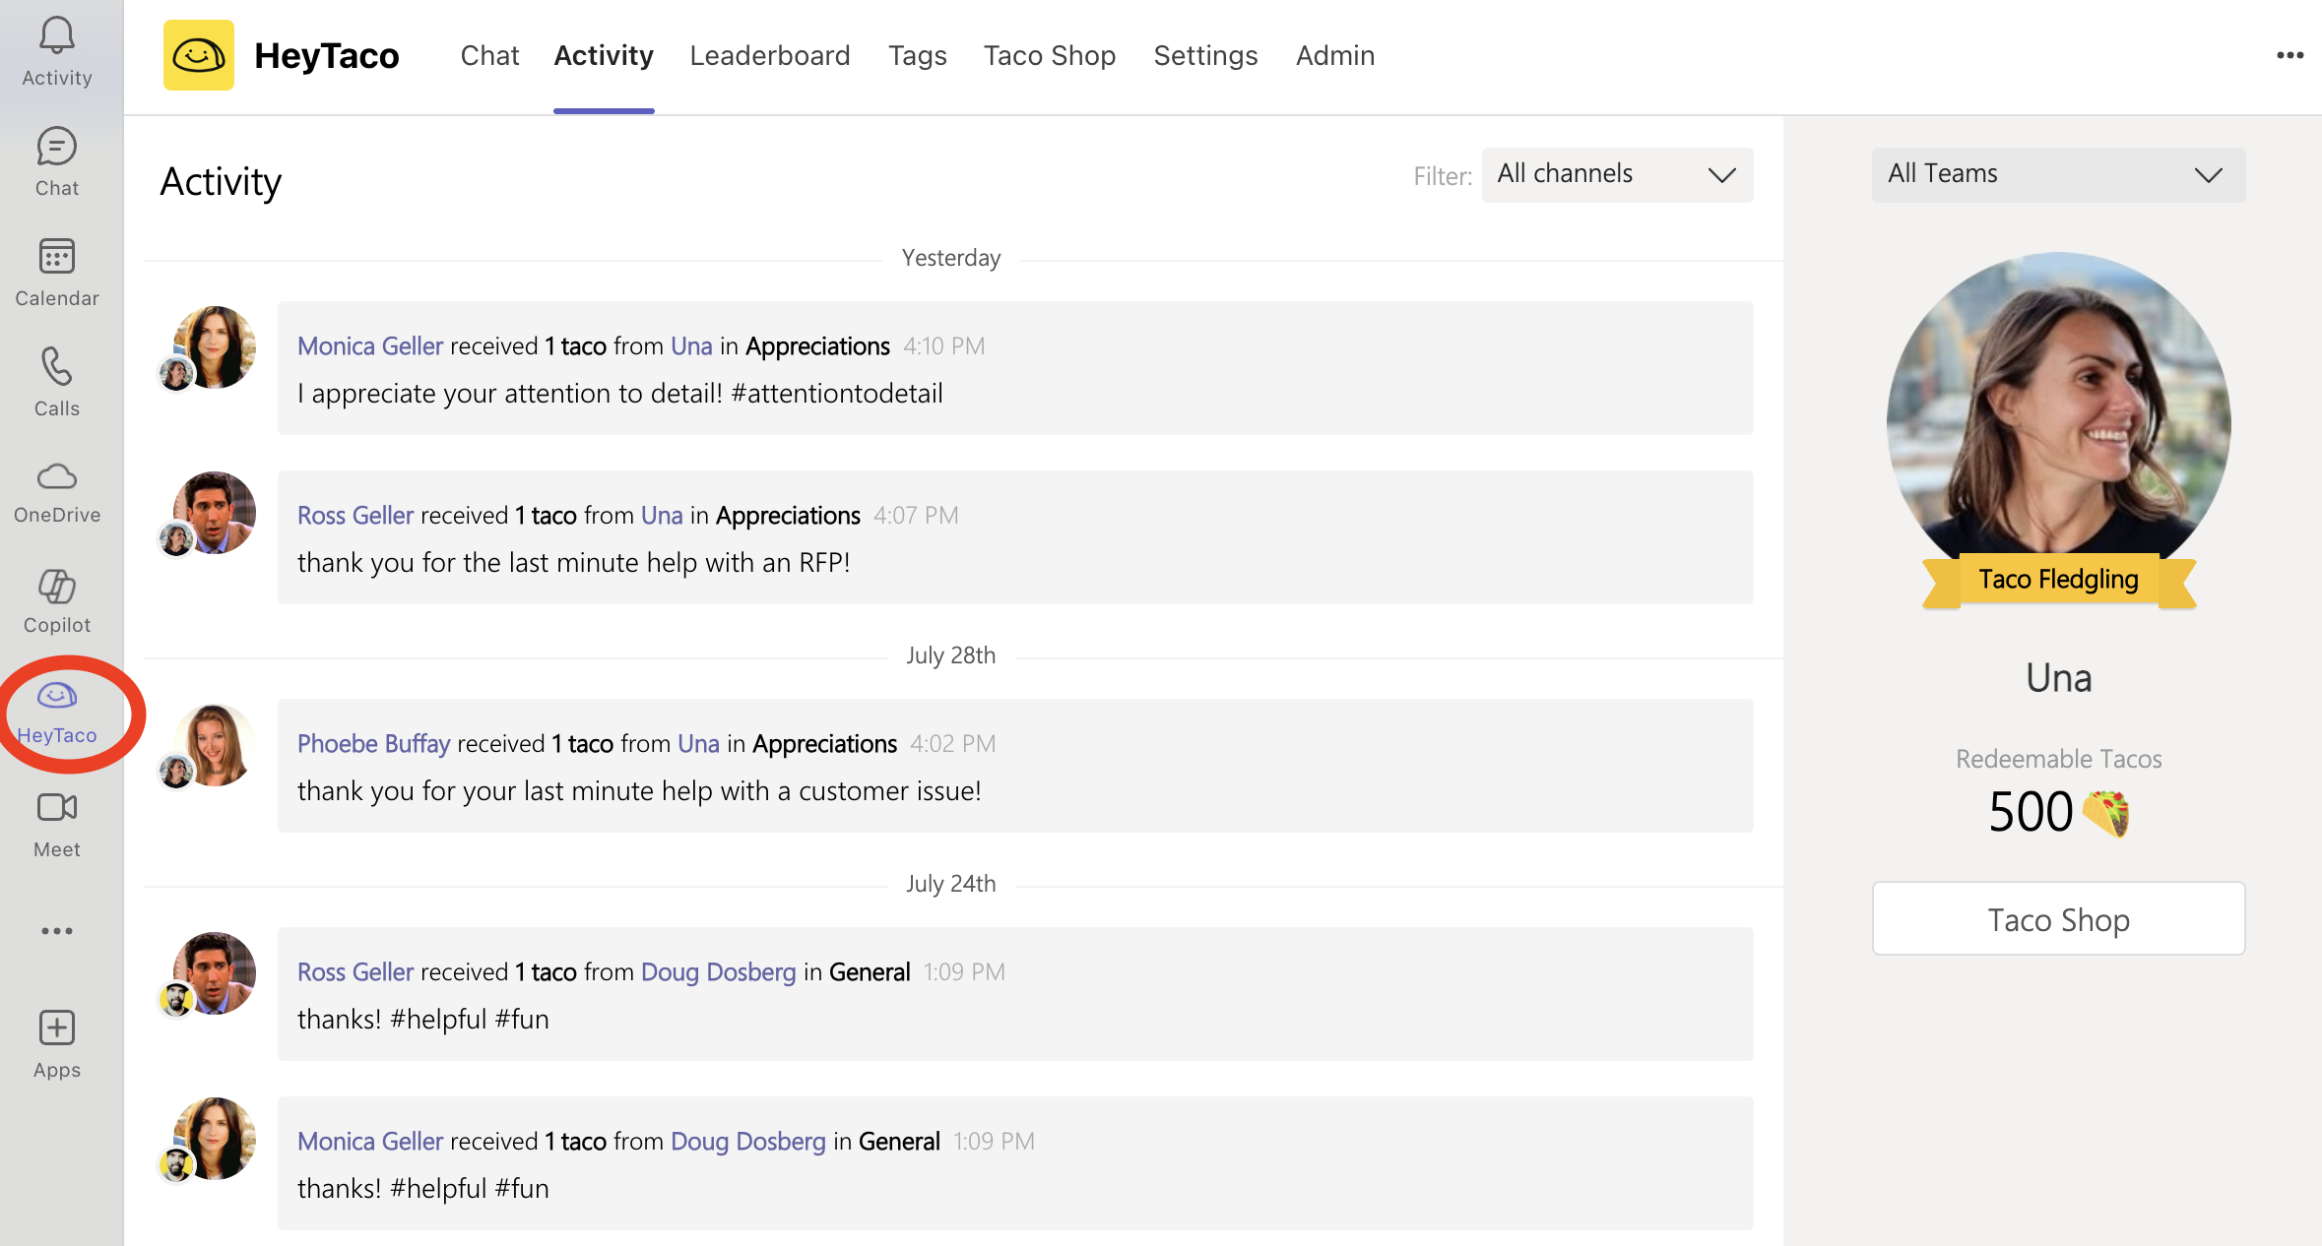
Task: Go to the Leaderboard tab
Action: [770, 55]
